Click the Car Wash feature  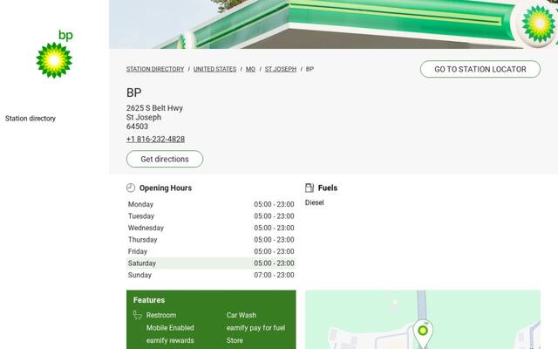pyautogui.click(x=242, y=315)
